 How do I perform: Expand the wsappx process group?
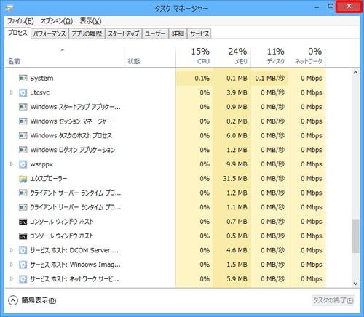click(11, 164)
